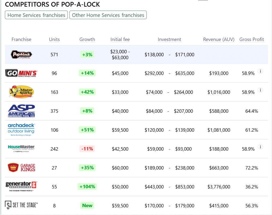Open the Go Mini's franchise logo

pyautogui.click(x=21, y=73)
